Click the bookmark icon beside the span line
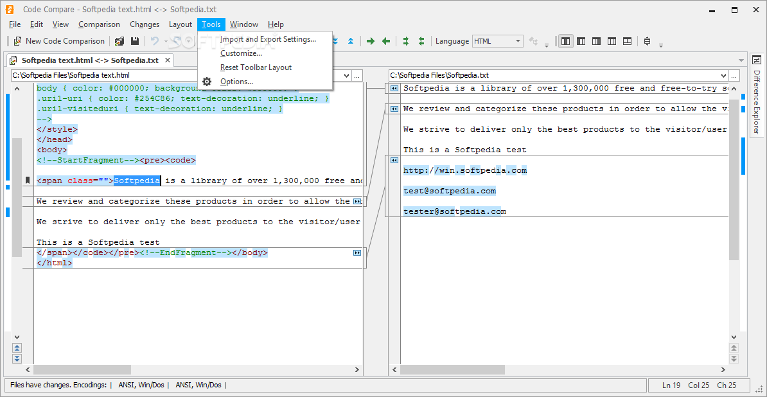The image size is (767, 397). (28, 181)
